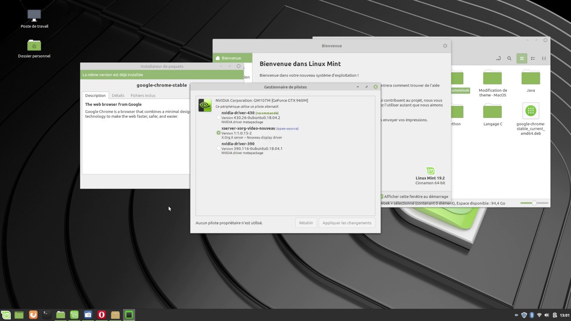Toggle the location entry icon in file manager
Viewport: 571px width, 321px height.
click(x=498, y=58)
